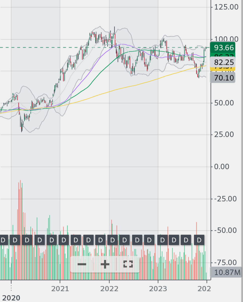Image resolution: width=243 pixels, height=302 pixels.
Task: Select the 82.25 price label
Action: 224,62
